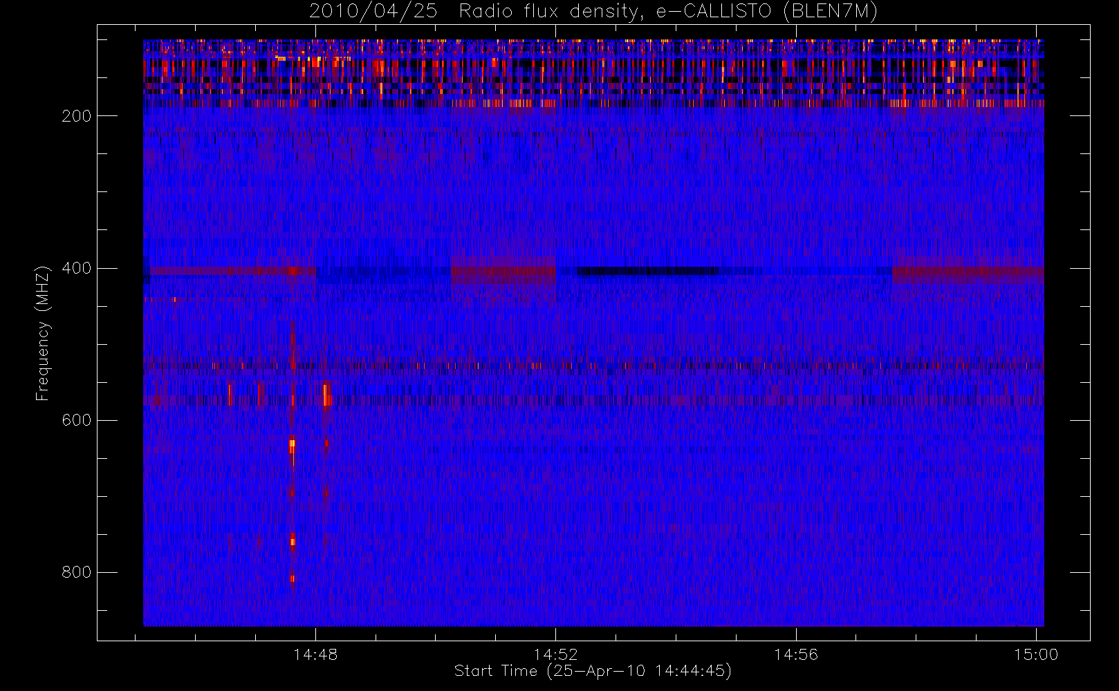Click the 200 frequency tick label
Image resolution: width=1119 pixels, height=691 pixels.
76,116
